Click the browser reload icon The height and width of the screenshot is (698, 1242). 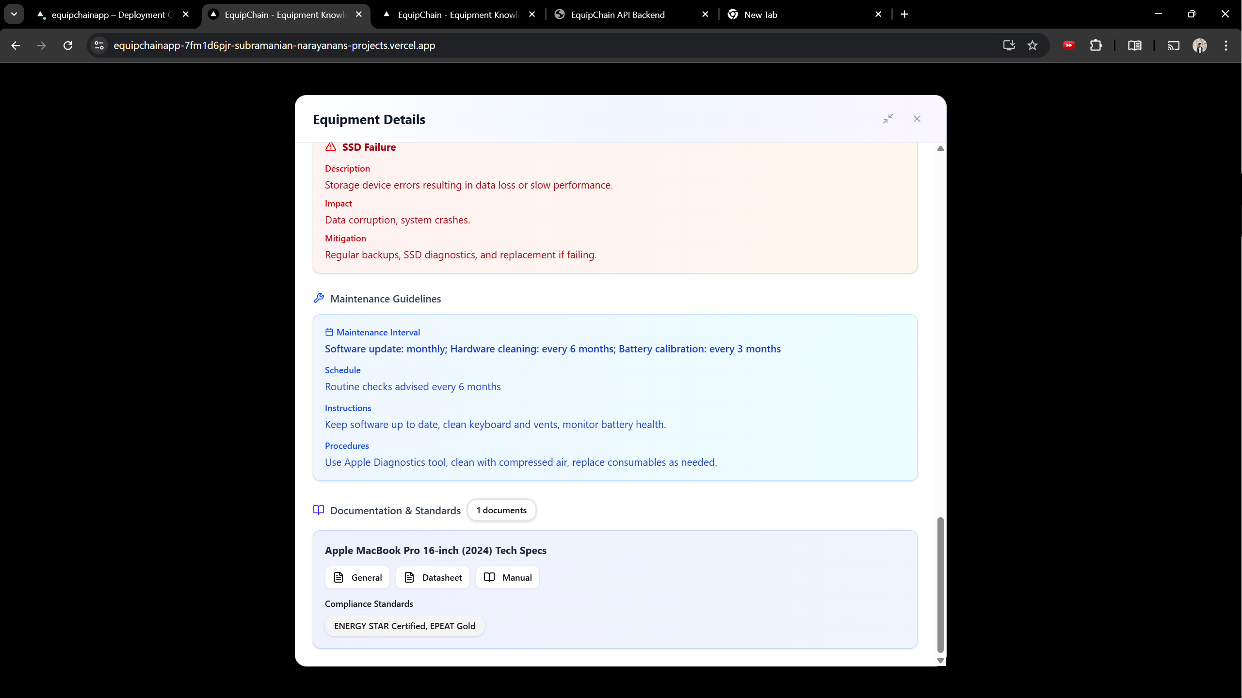(x=68, y=46)
